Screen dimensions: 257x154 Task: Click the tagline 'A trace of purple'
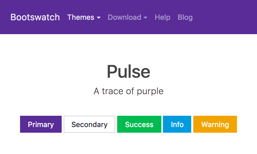[x=128, y=91]
